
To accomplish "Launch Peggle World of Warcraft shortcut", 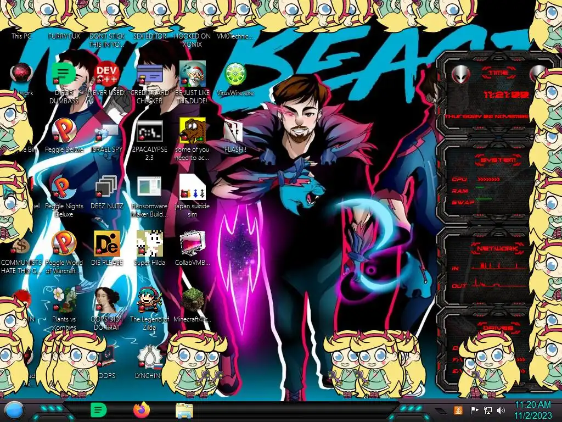I will [x=64, y=243].
